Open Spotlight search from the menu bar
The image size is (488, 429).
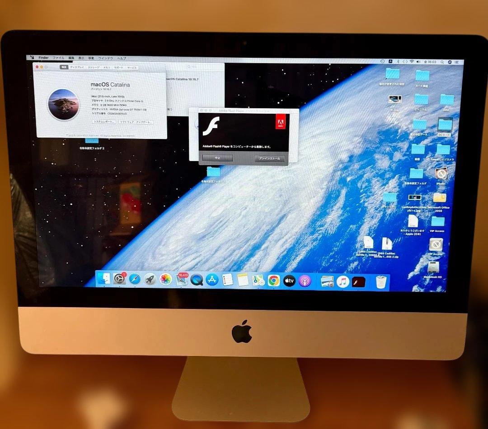pos(442,62)
